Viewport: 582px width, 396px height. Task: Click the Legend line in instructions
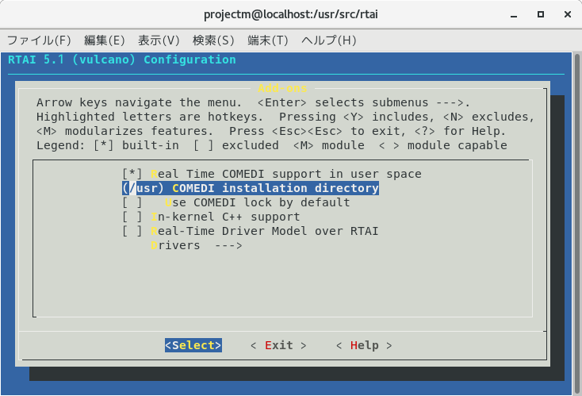coord(272,145)
